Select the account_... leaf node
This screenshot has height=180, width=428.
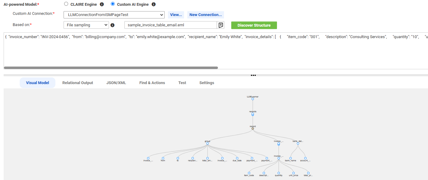coord(305,158)
